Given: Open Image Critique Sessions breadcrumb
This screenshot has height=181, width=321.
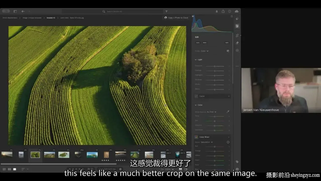Looking at the screenshot, I should click(x=32, y=18).
